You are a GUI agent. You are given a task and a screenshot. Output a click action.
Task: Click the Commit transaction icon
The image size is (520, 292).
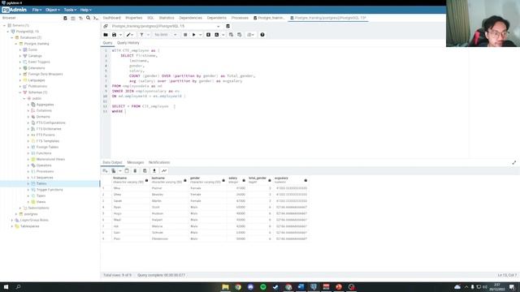[x=231, y=35]
